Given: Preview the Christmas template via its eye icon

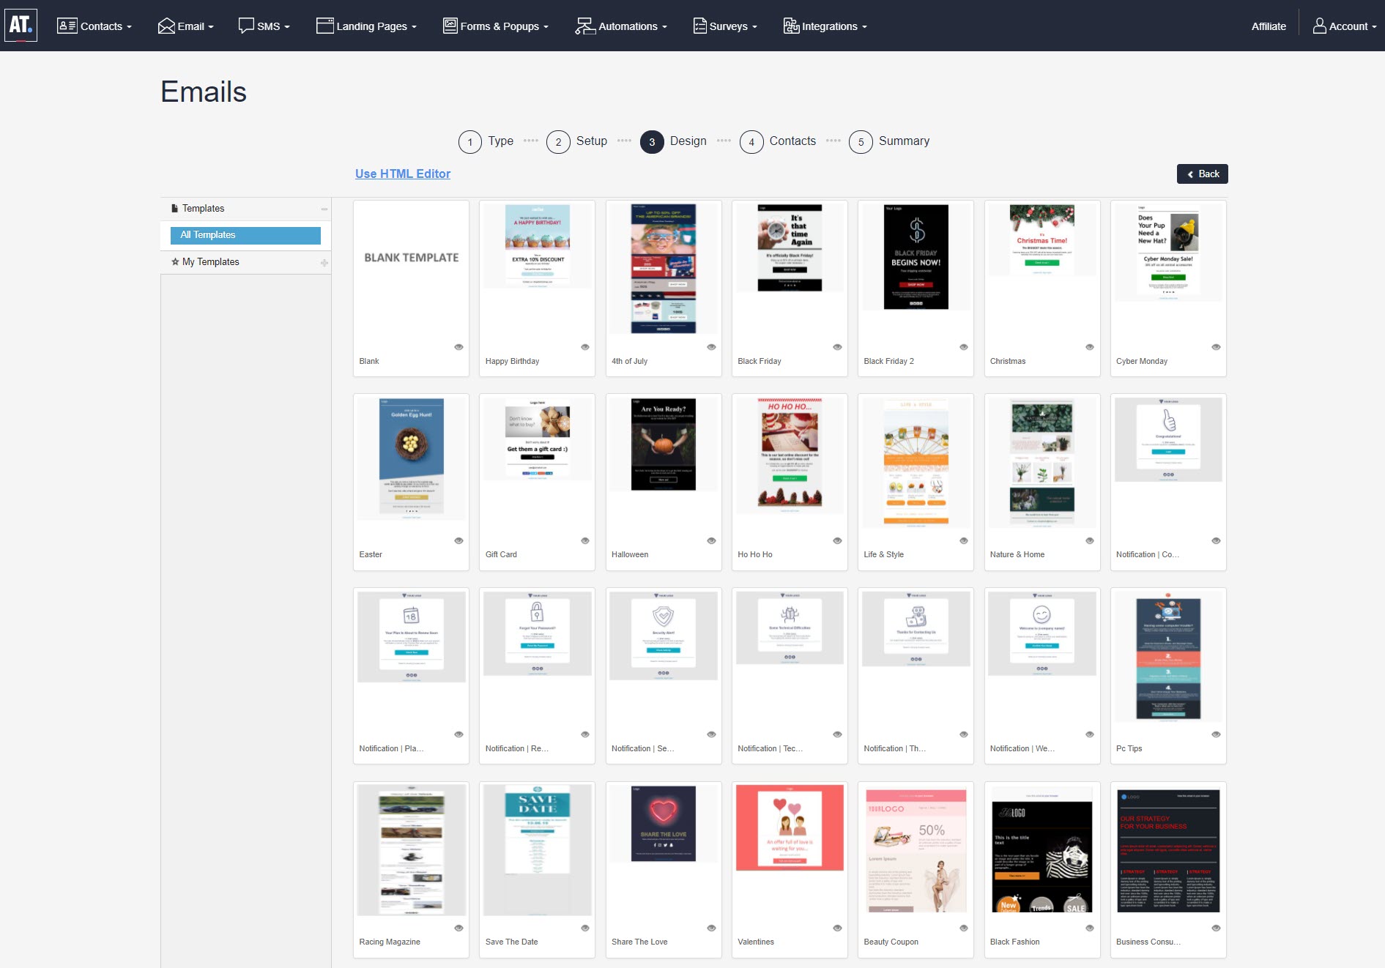Looking at the screenshot, I should 1089,347.
